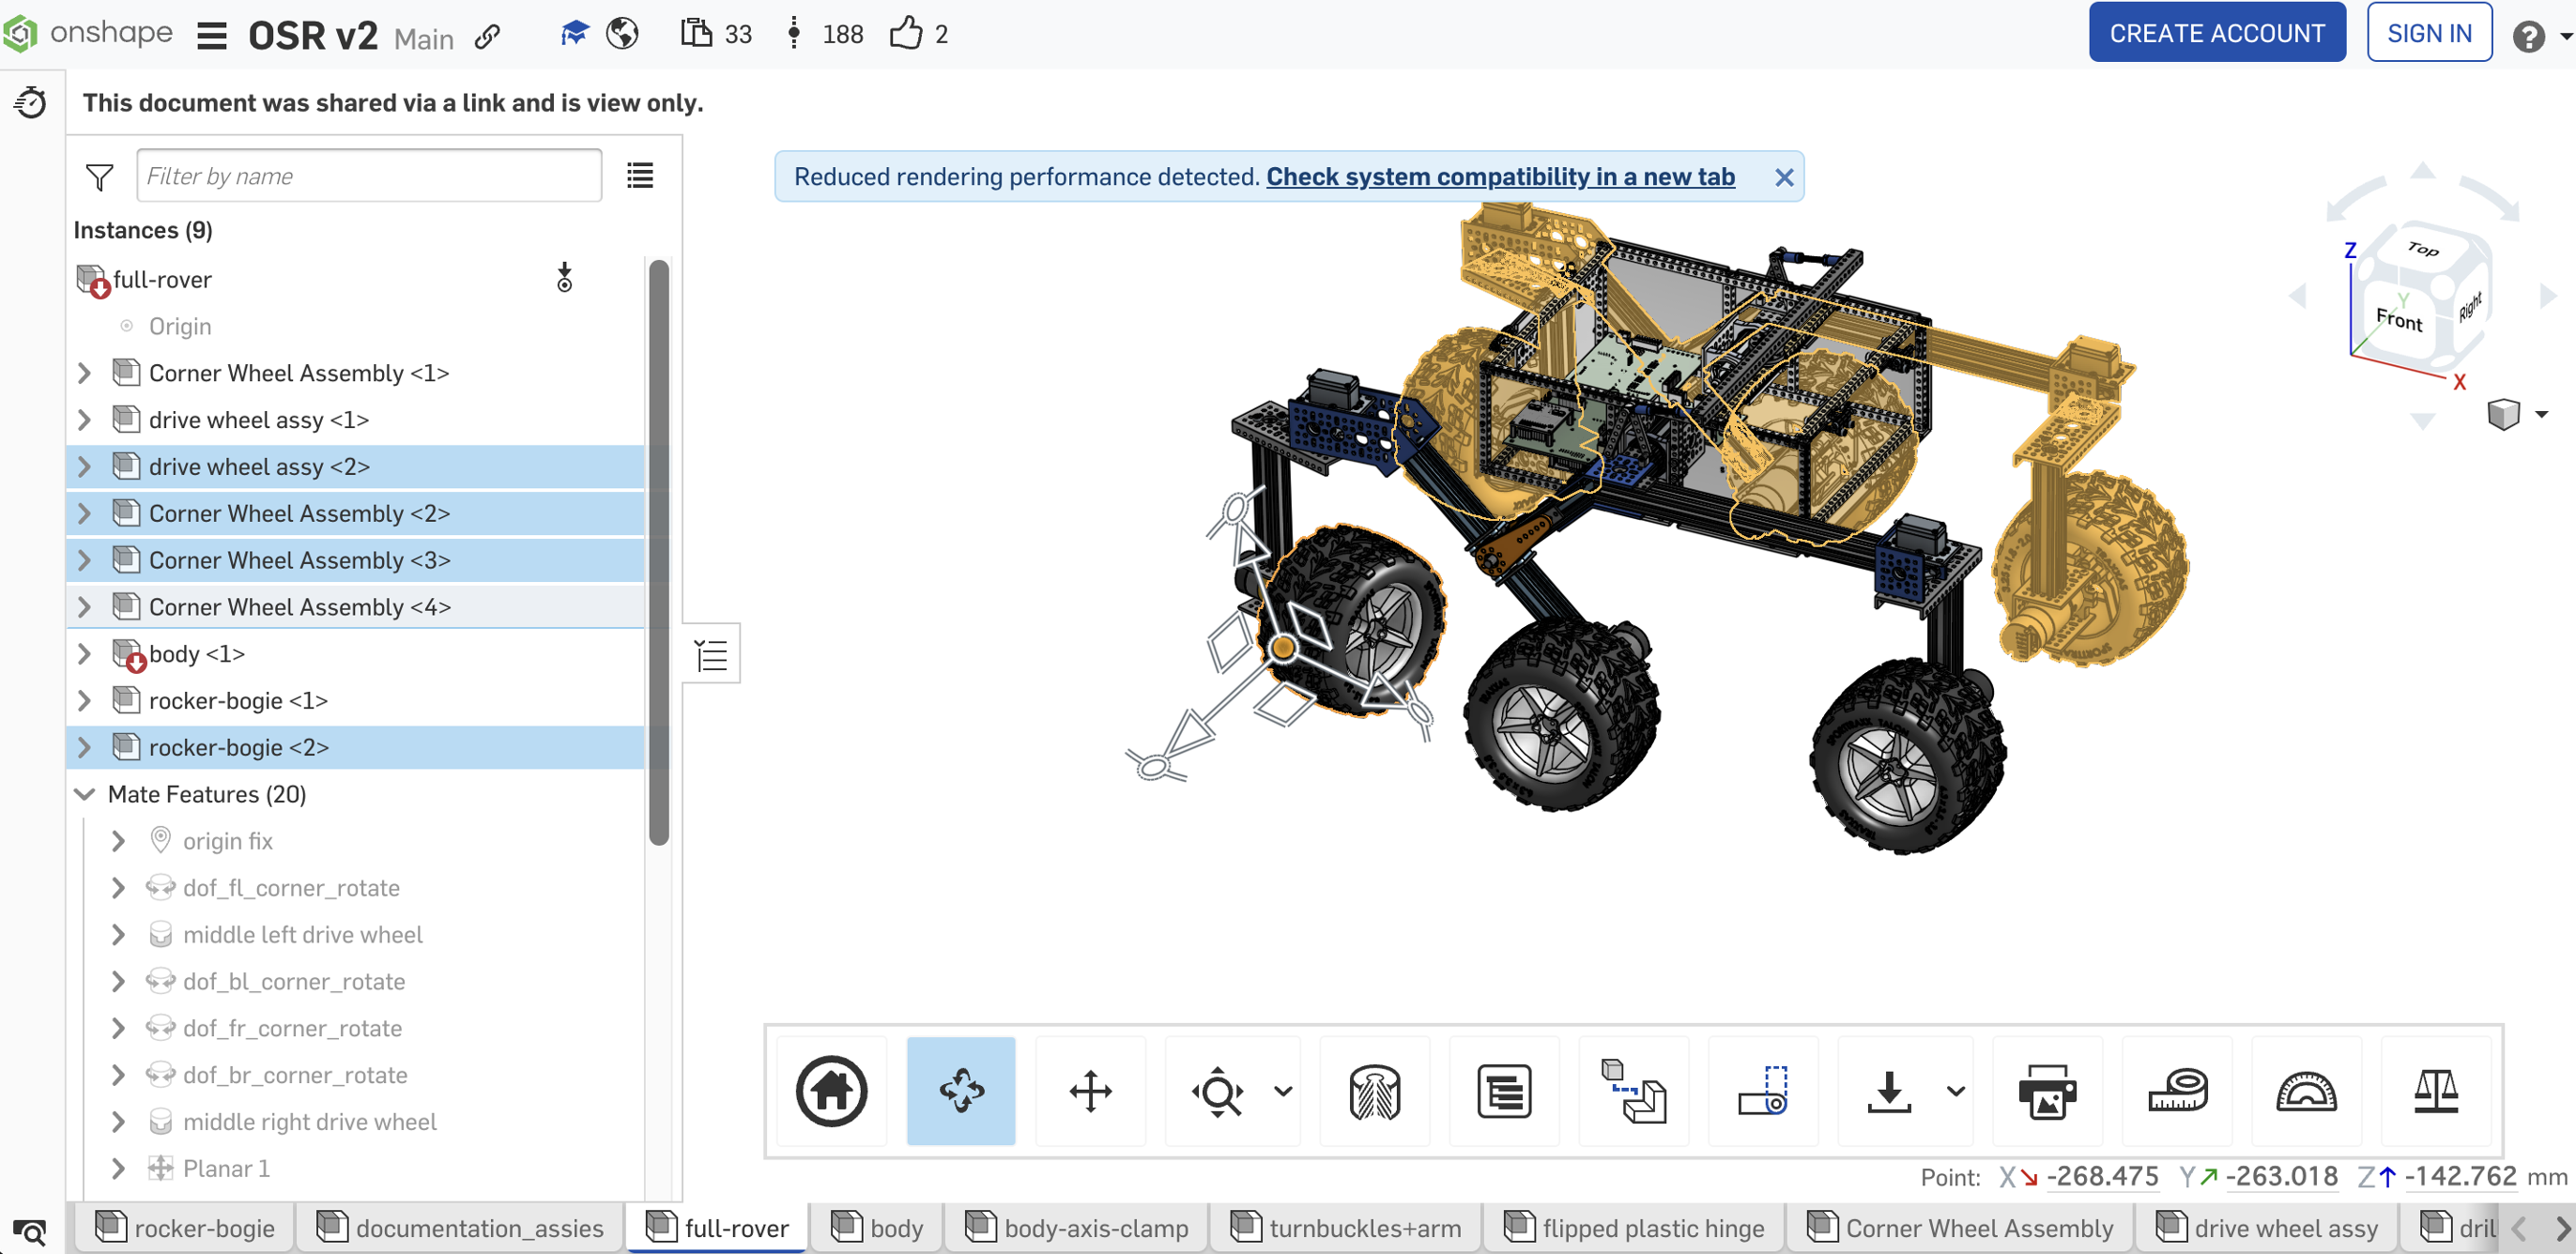Click the Home view icon in bottom toolbar
Screen dimensions: 2576x1254
[831, 1091]
